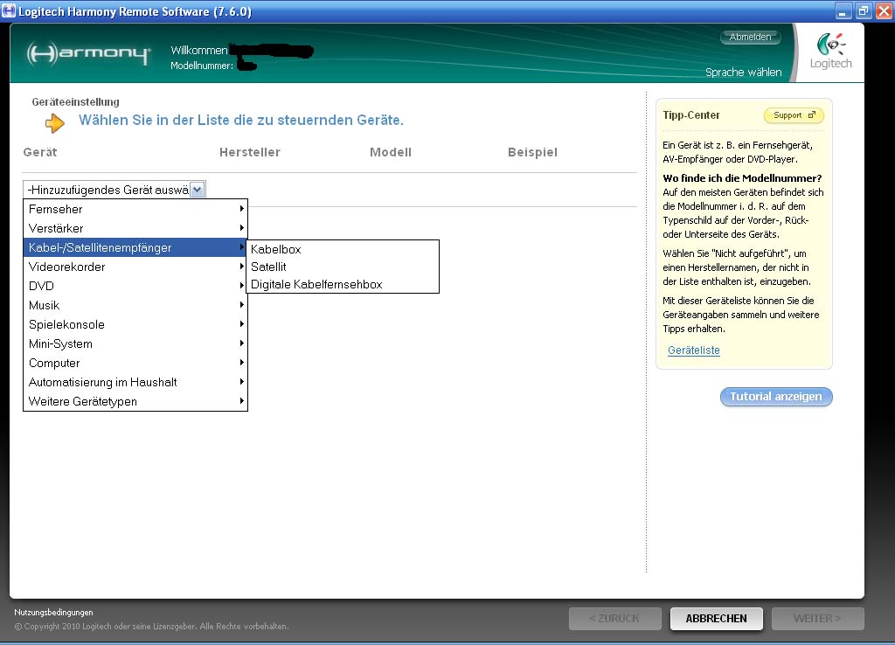Expand the Fernseher submenu arrow
The height and width of the screenshot is (645, 895).
(x=242, y=209)
